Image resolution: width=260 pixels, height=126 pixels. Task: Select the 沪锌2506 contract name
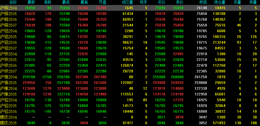pos(8,65)
